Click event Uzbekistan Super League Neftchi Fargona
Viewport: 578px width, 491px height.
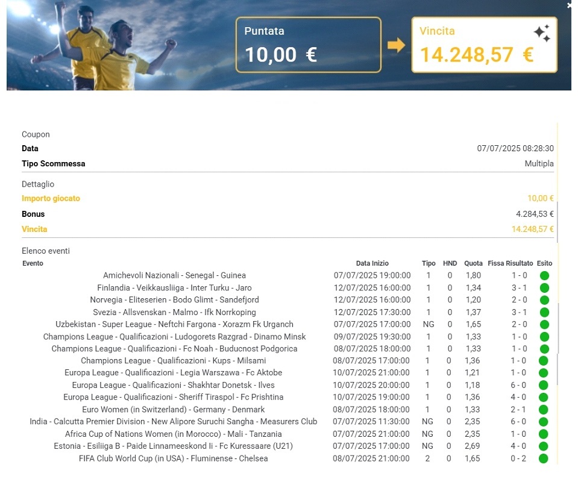point(174,325)
